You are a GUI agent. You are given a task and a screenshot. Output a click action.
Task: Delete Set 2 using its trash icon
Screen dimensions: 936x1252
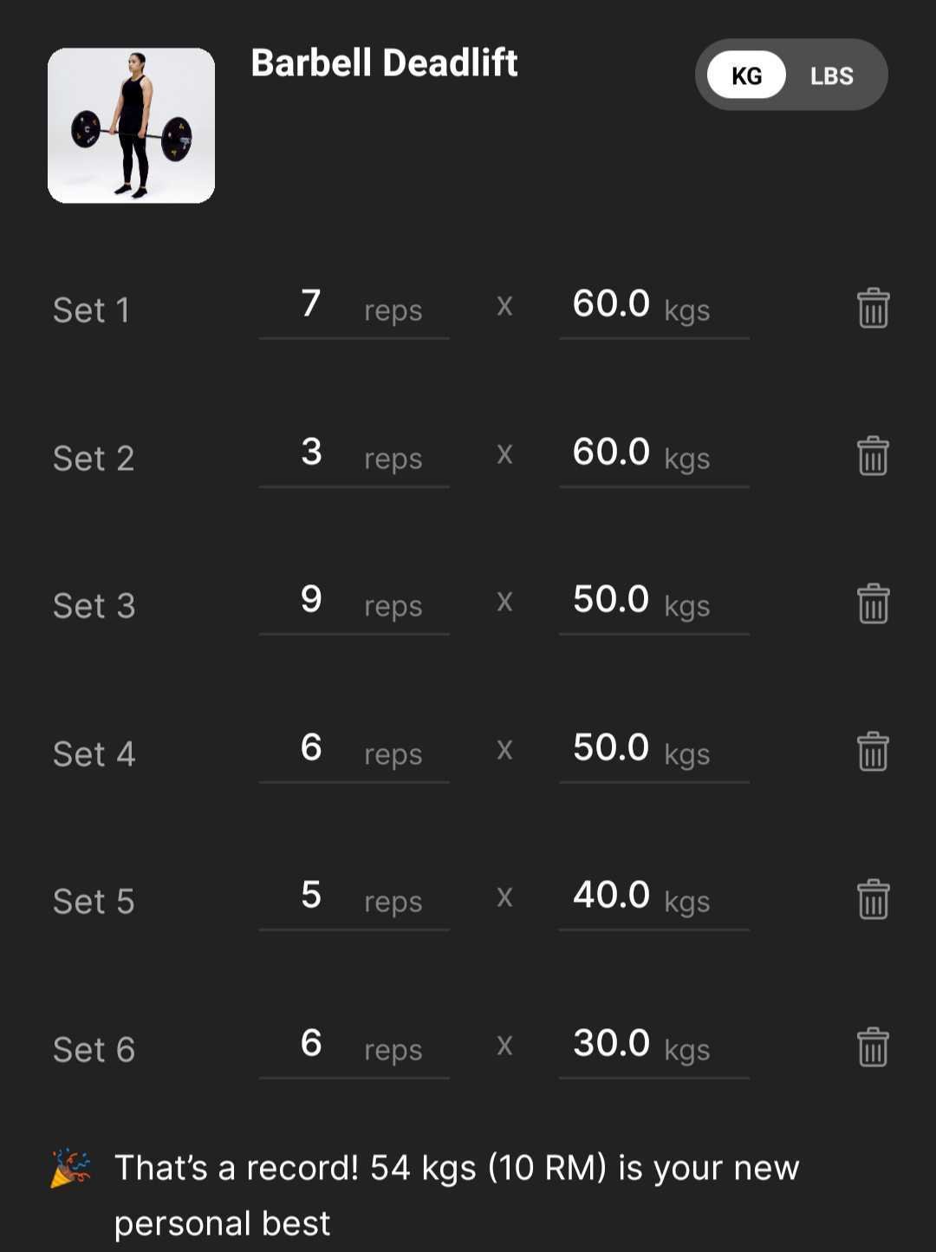point(873,456)
